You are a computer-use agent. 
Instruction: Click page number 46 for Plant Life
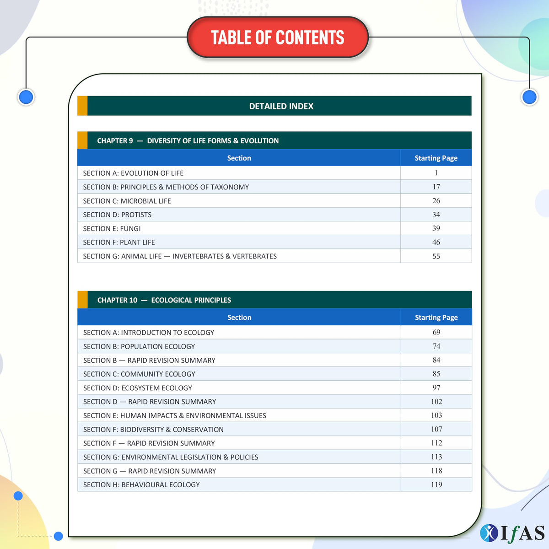click(436, 242)
